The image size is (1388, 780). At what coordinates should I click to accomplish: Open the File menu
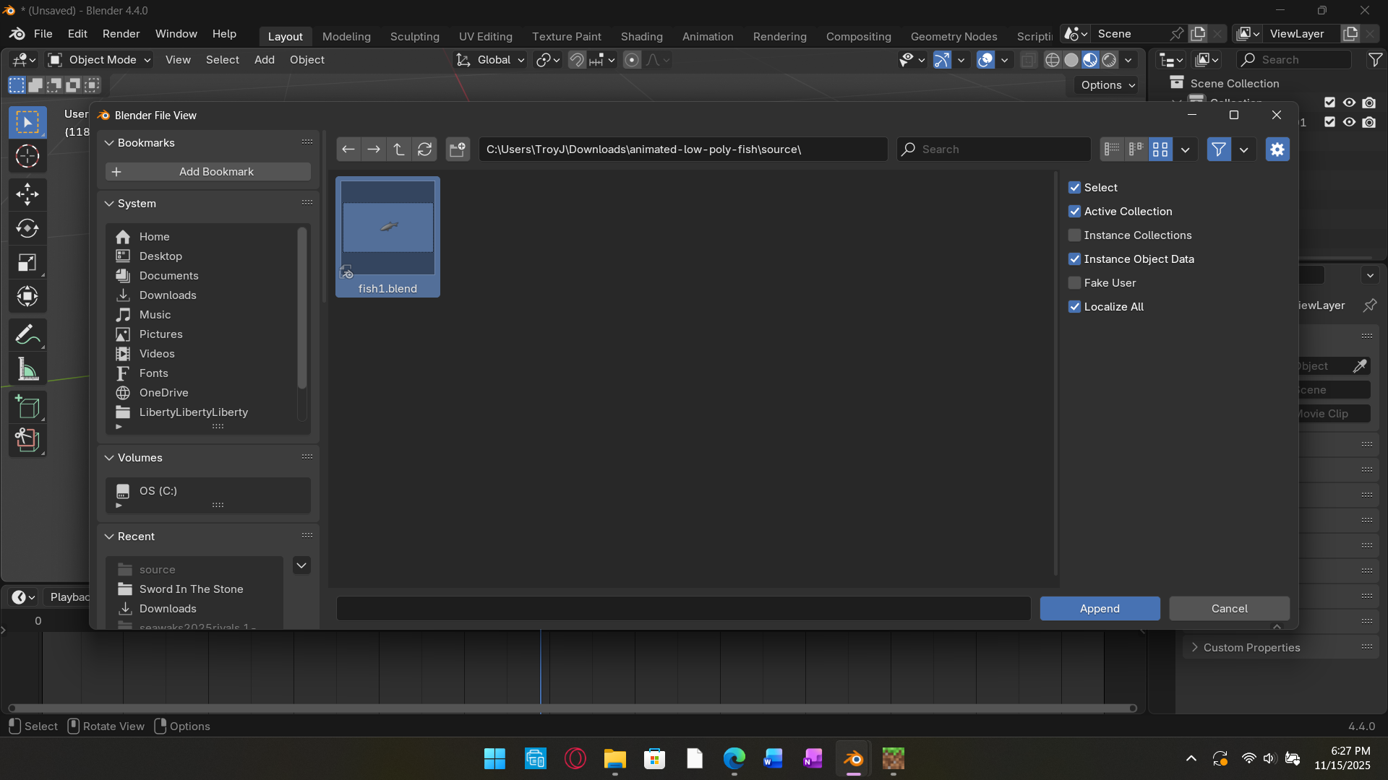43,34
